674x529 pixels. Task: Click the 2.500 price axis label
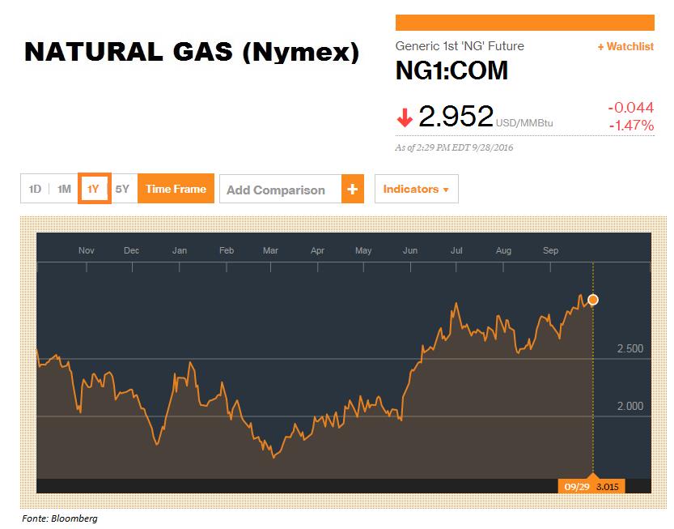pyautogui.click(x=629, y=348)
